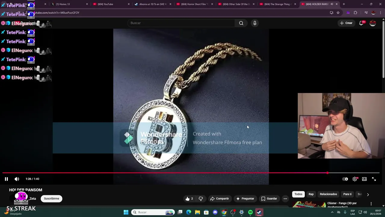Screen dimensions: 385x217
Task: Click the Compartir share button
Action: pyautogui.click(x=220, y=199)
